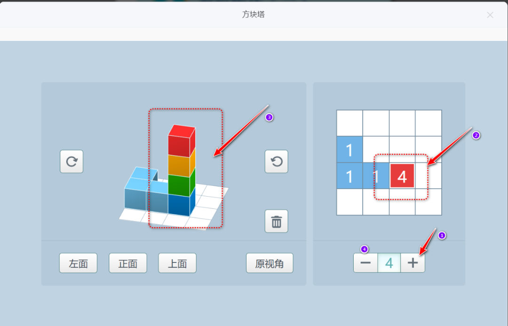Viewport: 508px width, 326px height.
Task: Click the minus icon to remove a block
Action: coord(365,262)
